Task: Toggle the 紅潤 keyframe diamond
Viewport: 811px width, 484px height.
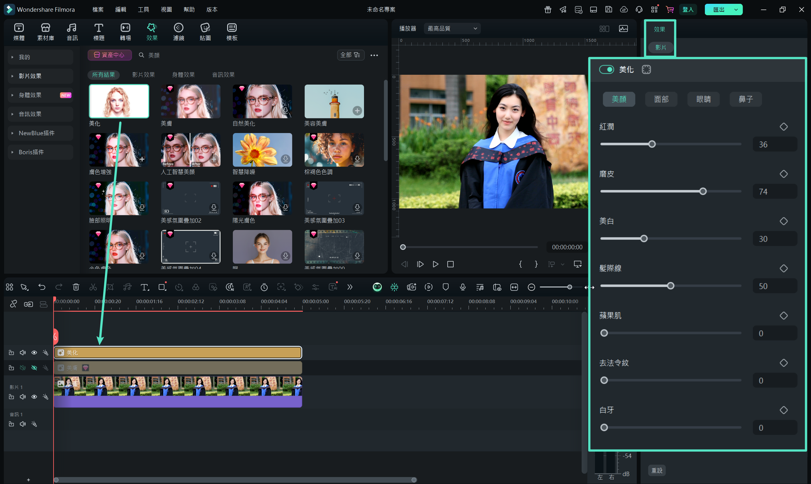Action: click(x=784, y=127)
